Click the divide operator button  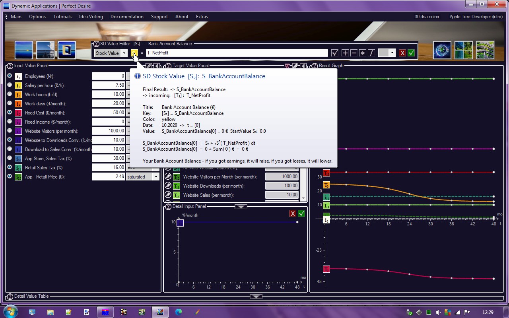(371, 53)
